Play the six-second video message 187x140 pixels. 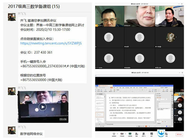[43, 107]
